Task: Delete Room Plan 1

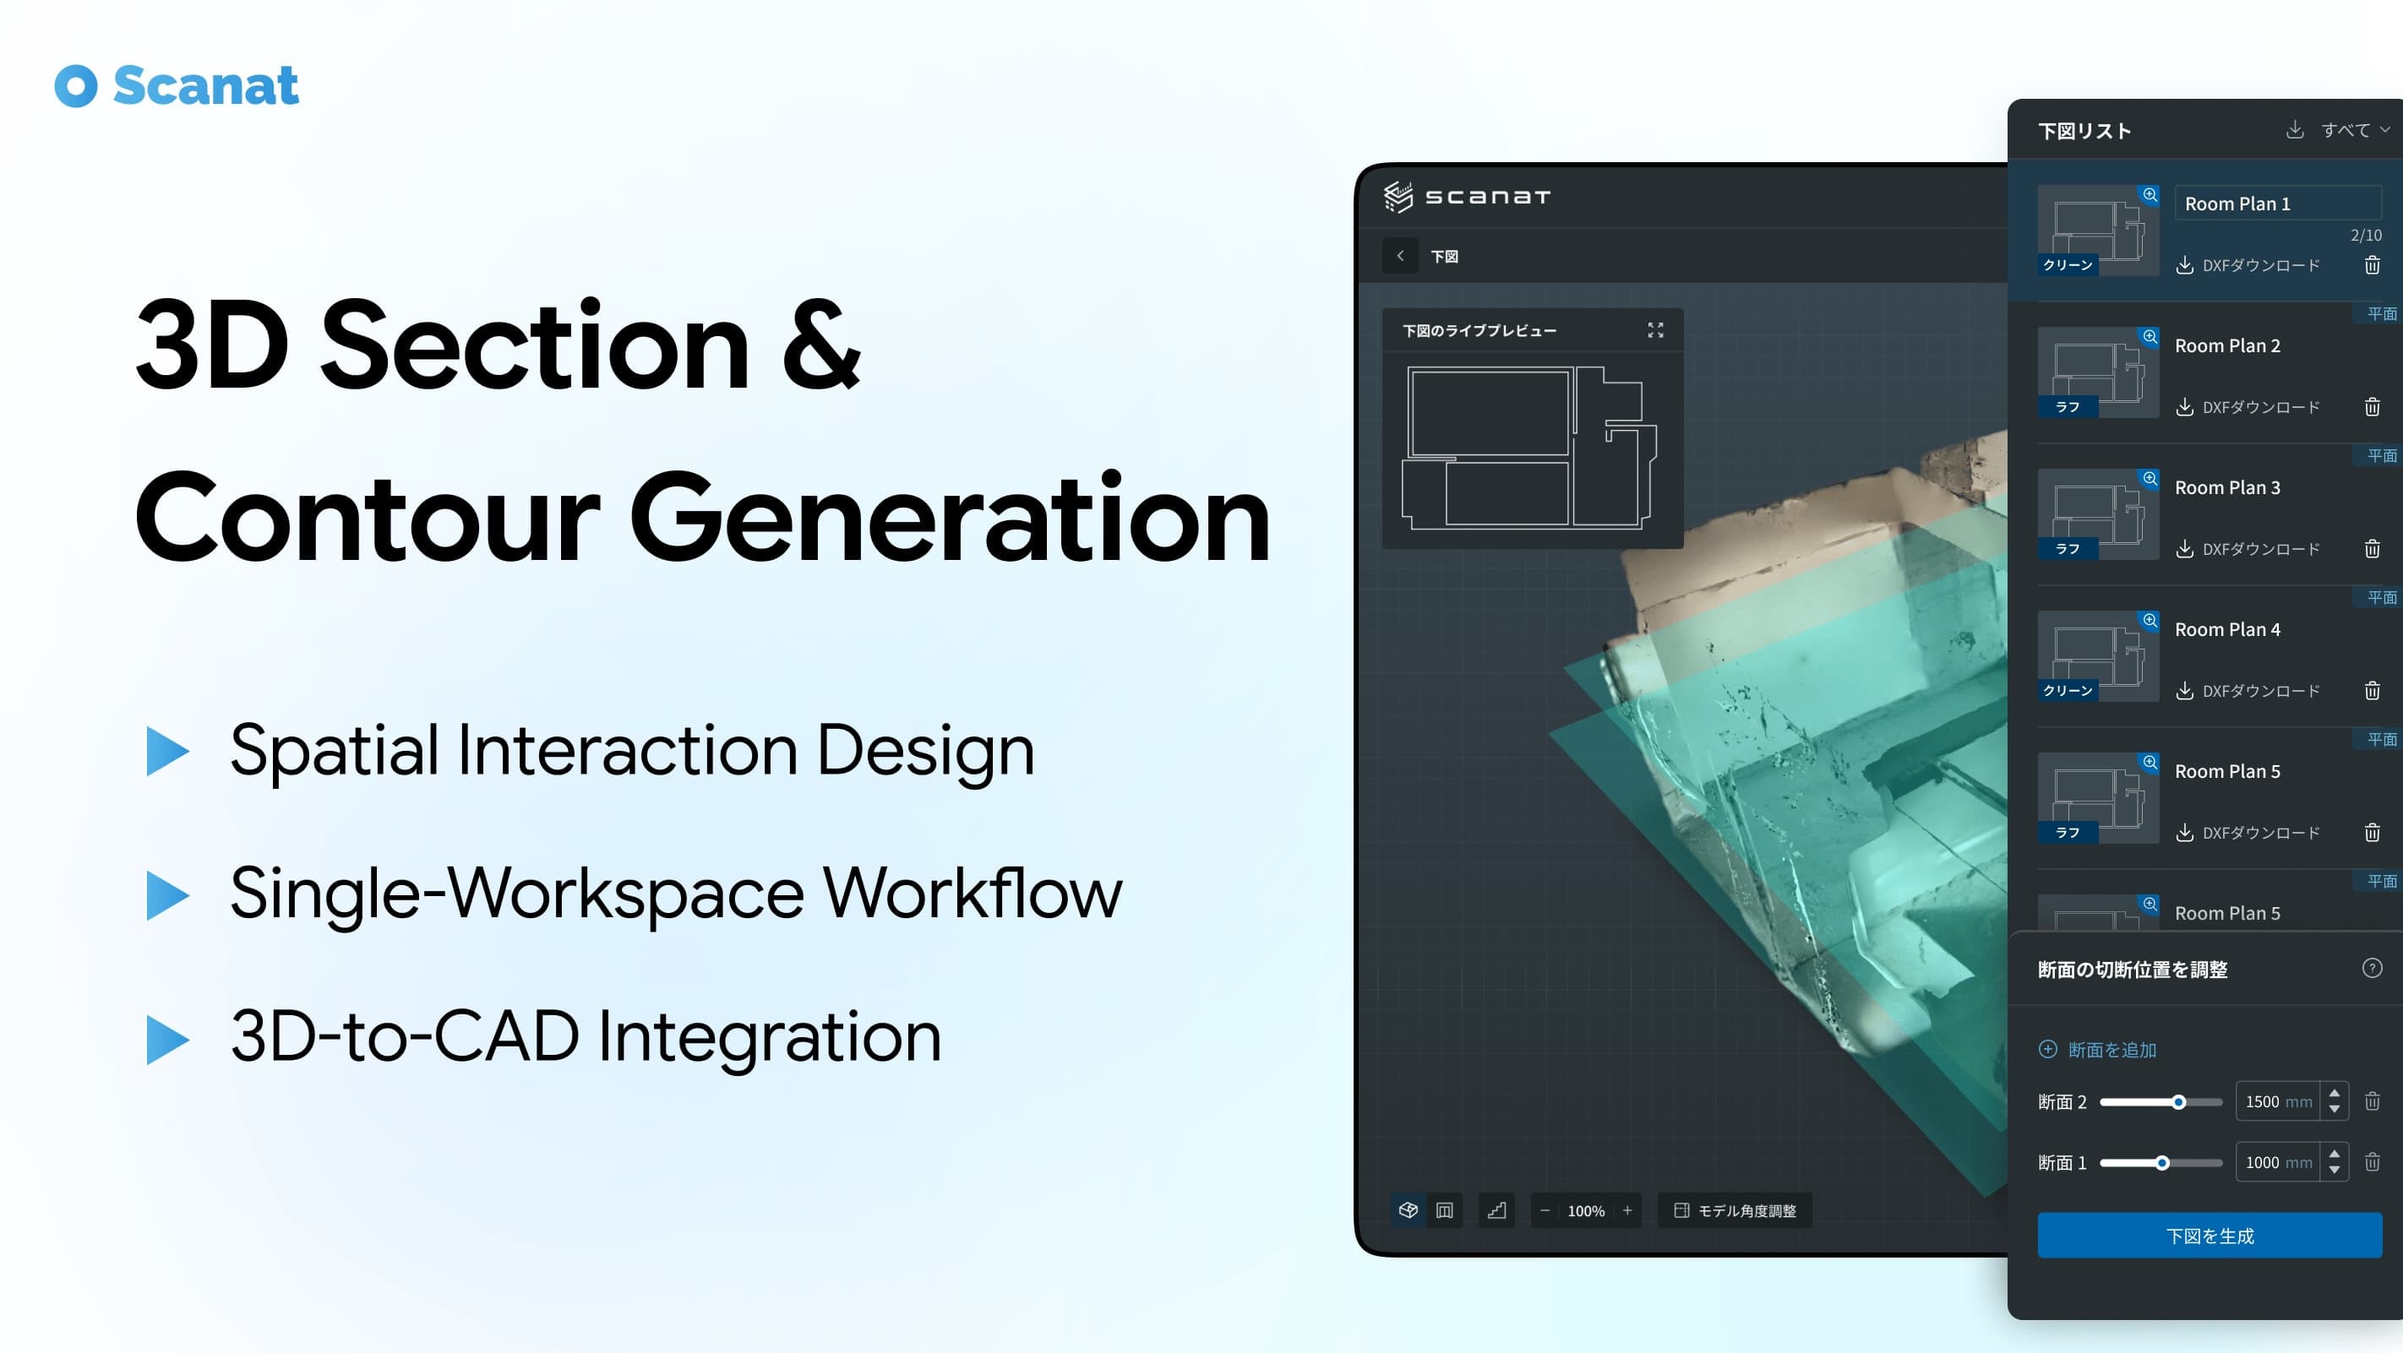Action: [x=2373, y=266]
